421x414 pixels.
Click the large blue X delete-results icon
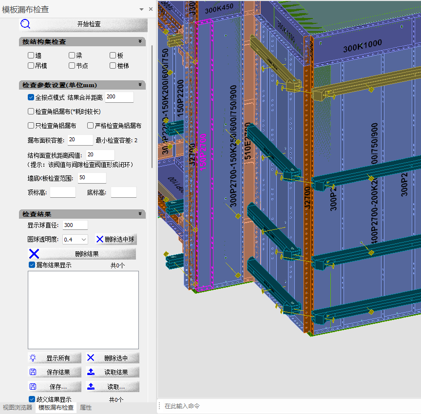point(34,254)
